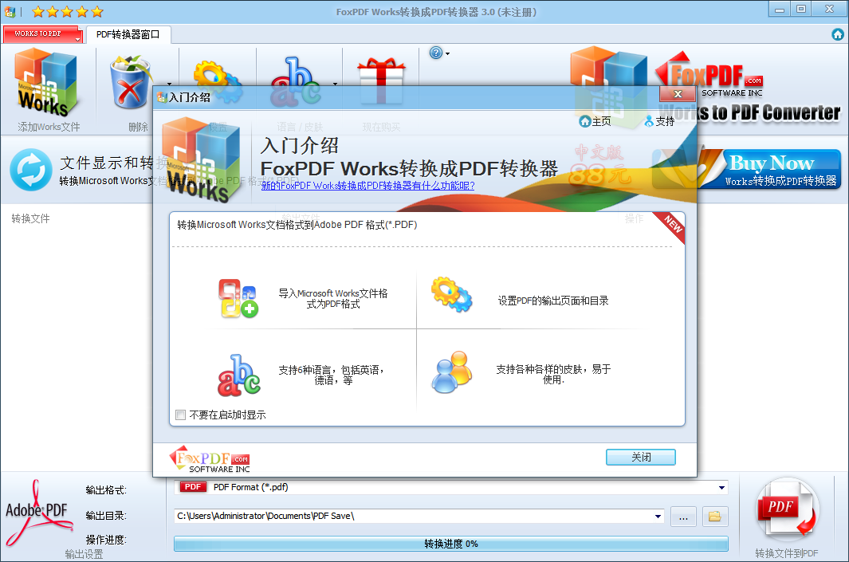The height and width of the screenshot is (562, 849).
Task: Click the home icon at top right
Action: tap(837, 34)
